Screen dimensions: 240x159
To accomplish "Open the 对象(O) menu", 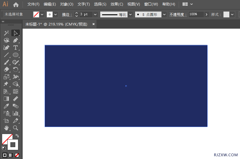I will [67, 4].
